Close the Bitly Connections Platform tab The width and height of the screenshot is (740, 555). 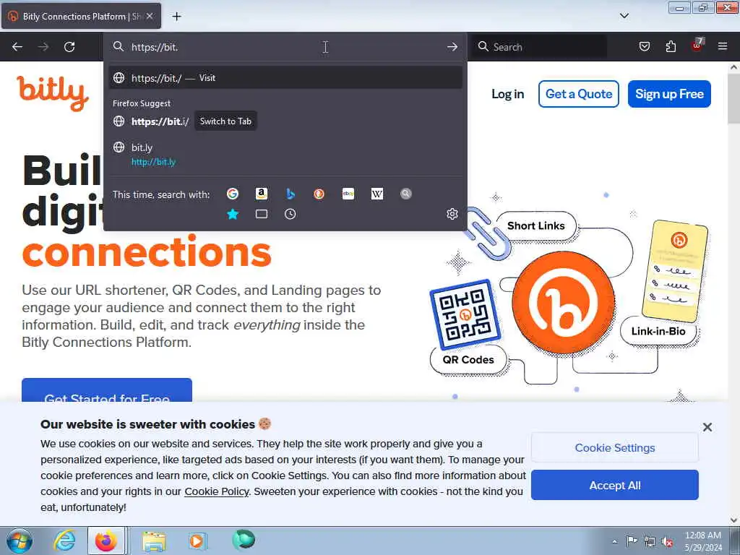[x=150, y=16]
